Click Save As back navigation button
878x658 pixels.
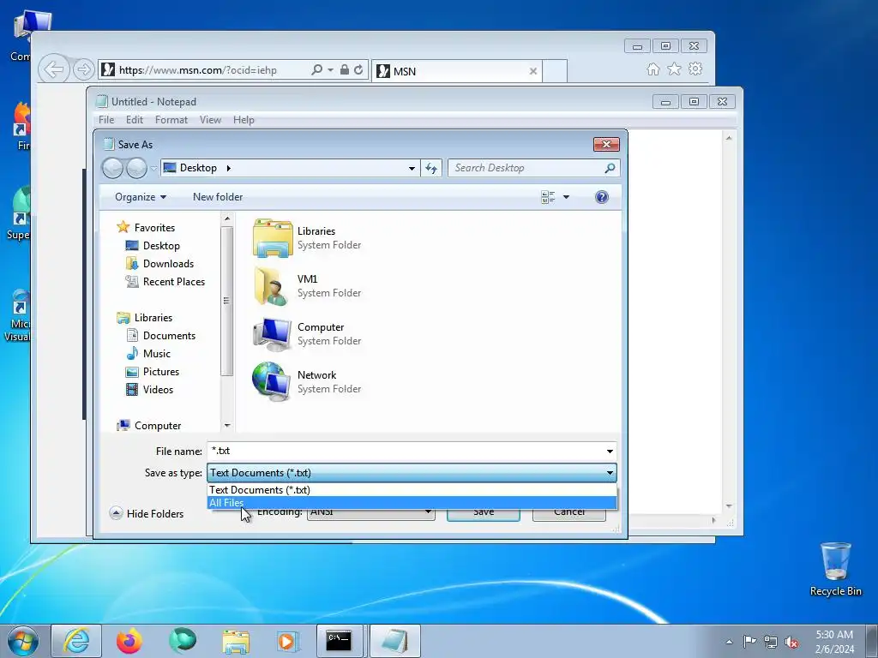click(x=112, y=168)
